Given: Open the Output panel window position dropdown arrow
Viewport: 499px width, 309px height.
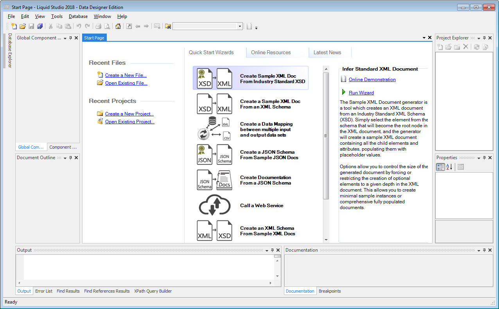Looking at the screenshot, I should pos(267,250).
